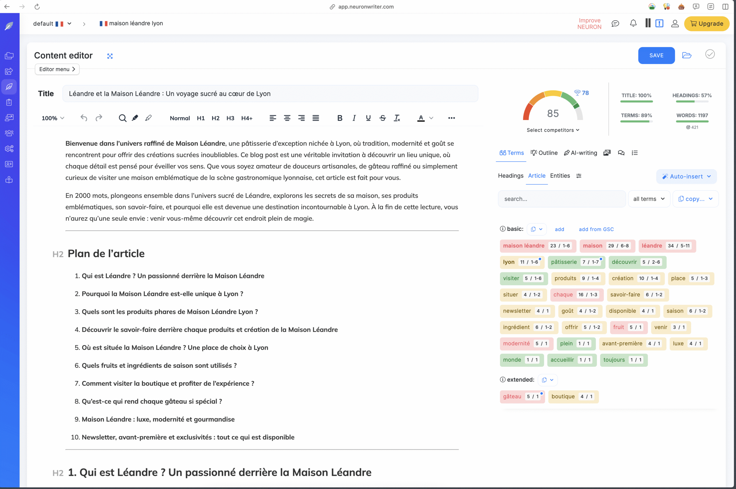Screen dimensions: 736x489
Task: Open the user account icon
Action: (x=675, y=23)
